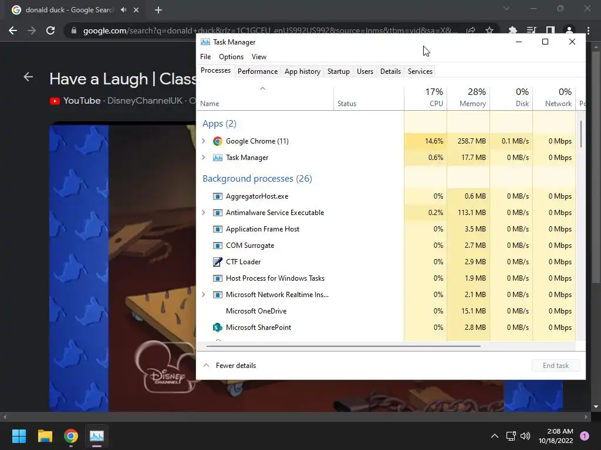Go back with Chrome's back arrow
This screenshot has width=601, height=450.
point(13,30)
